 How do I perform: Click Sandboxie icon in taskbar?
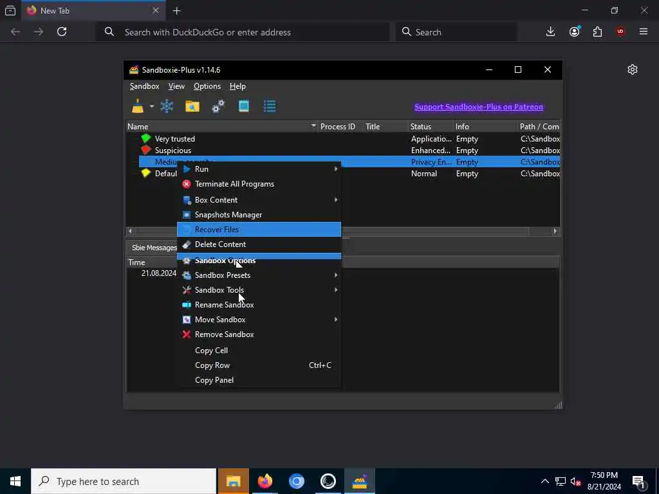360,481
